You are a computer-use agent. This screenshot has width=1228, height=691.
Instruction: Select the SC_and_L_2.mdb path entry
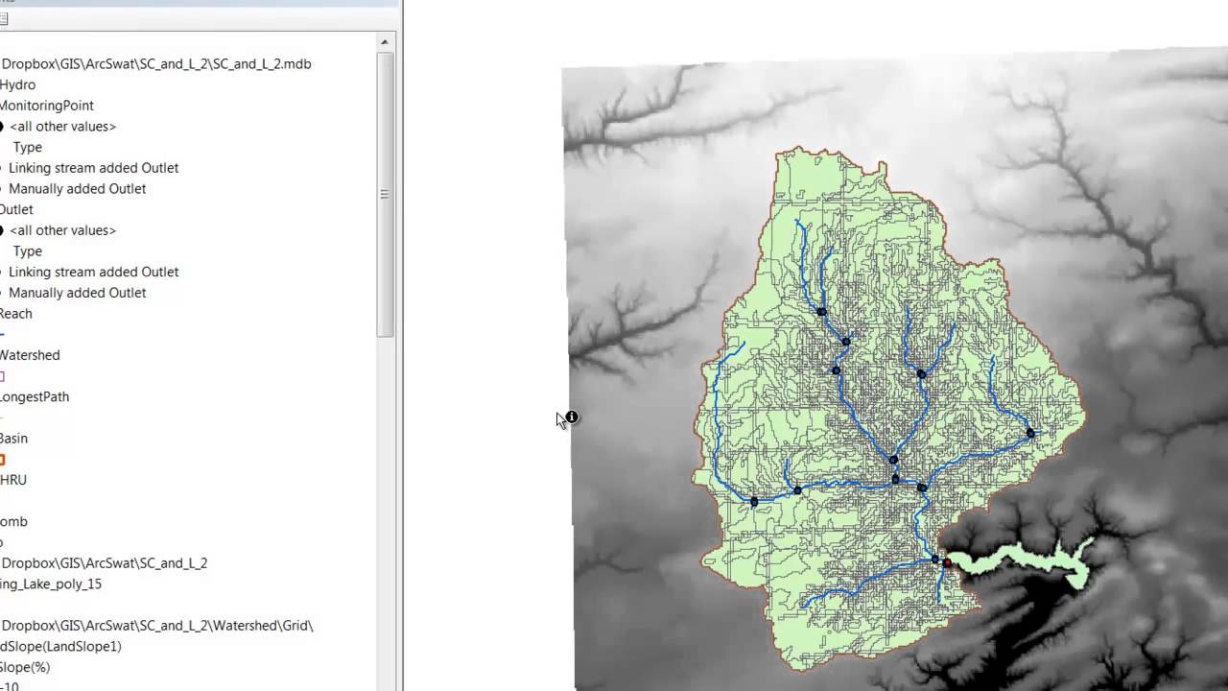pos(155,64)
